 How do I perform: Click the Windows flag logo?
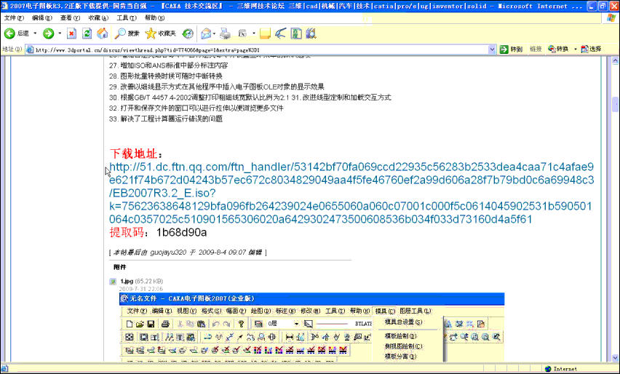(611, 17)
